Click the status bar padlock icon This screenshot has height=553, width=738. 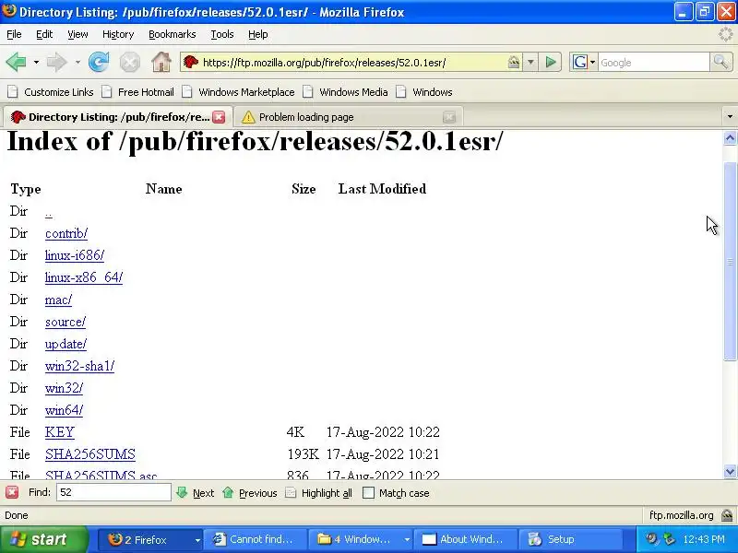coord(727,515)
